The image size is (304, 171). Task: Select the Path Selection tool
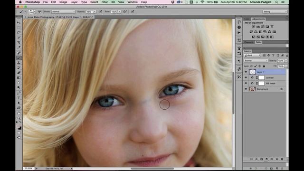[19, 103]
